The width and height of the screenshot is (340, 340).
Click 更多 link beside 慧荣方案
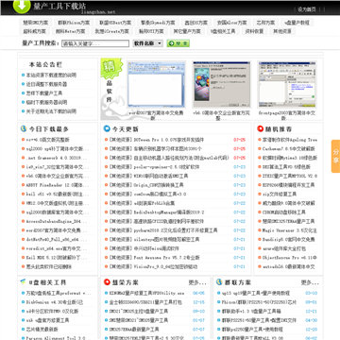[x=197, y=282]
